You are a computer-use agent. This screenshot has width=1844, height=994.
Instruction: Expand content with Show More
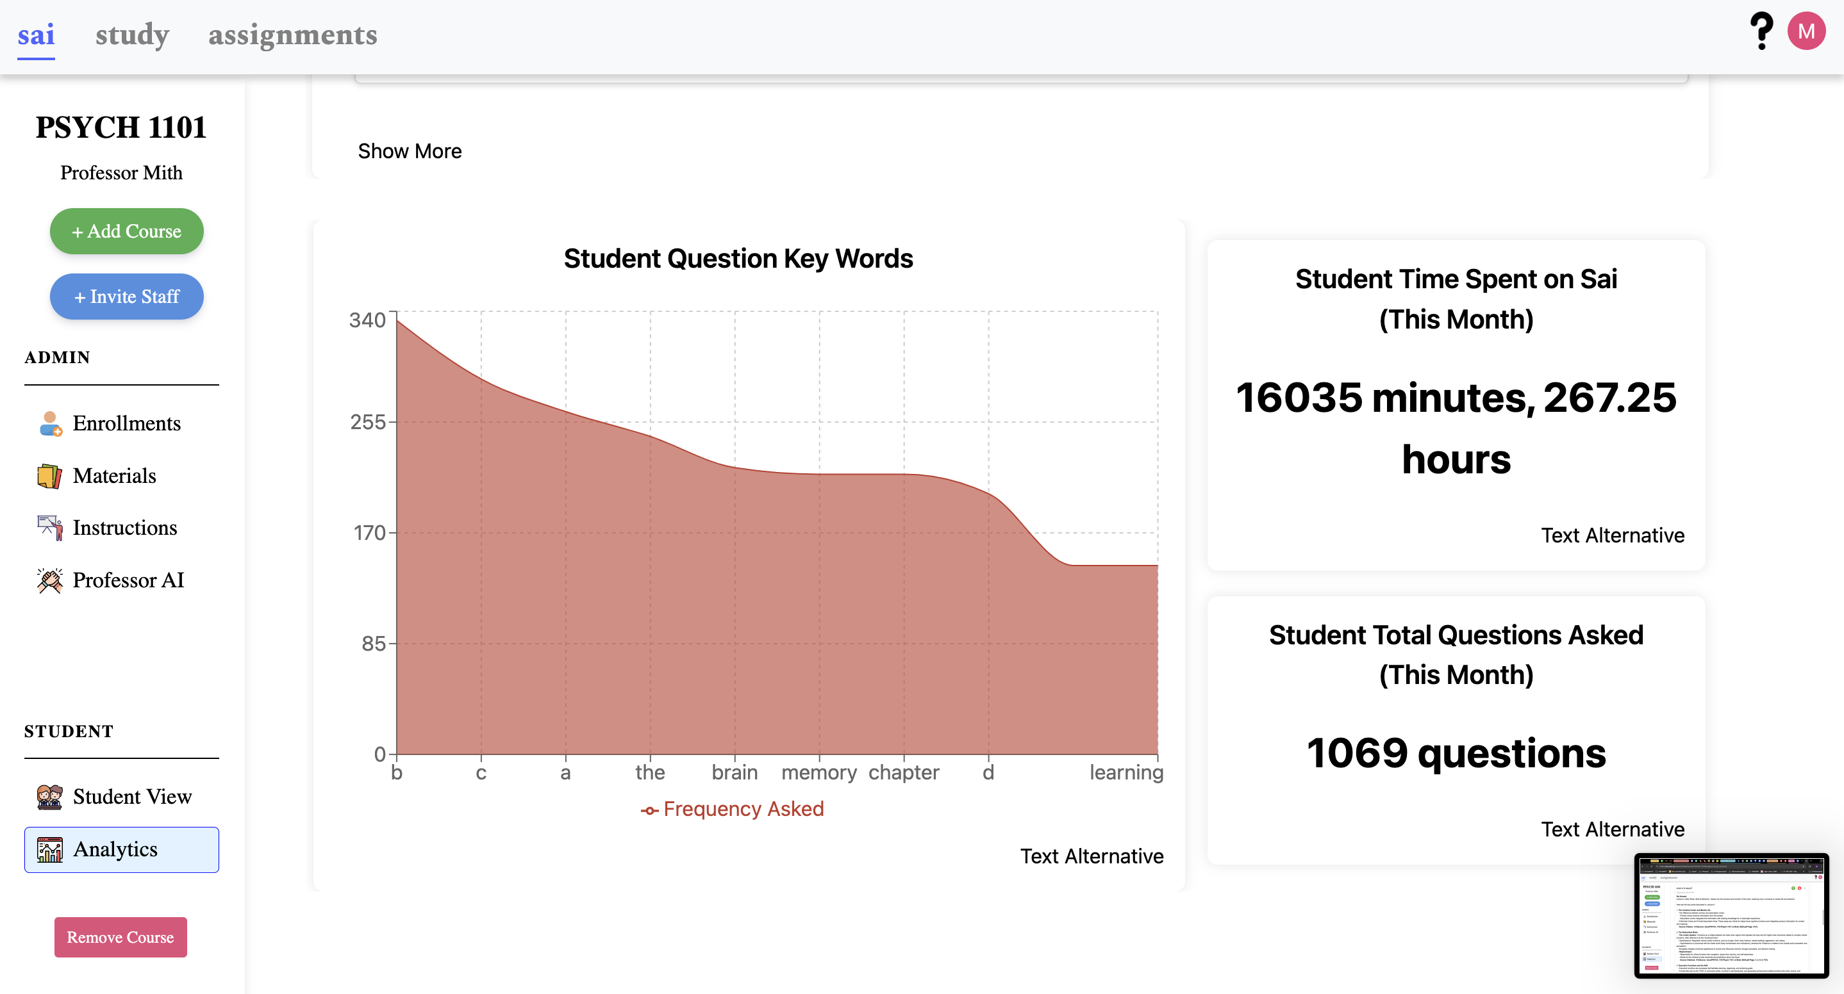pyautogui.click(x=410, y=151)
